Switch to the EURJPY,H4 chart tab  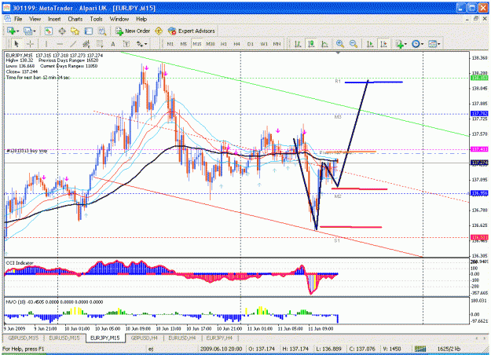tap(219, 338)
